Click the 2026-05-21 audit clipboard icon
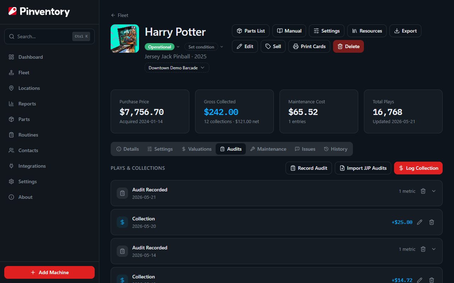 [122, 193]
